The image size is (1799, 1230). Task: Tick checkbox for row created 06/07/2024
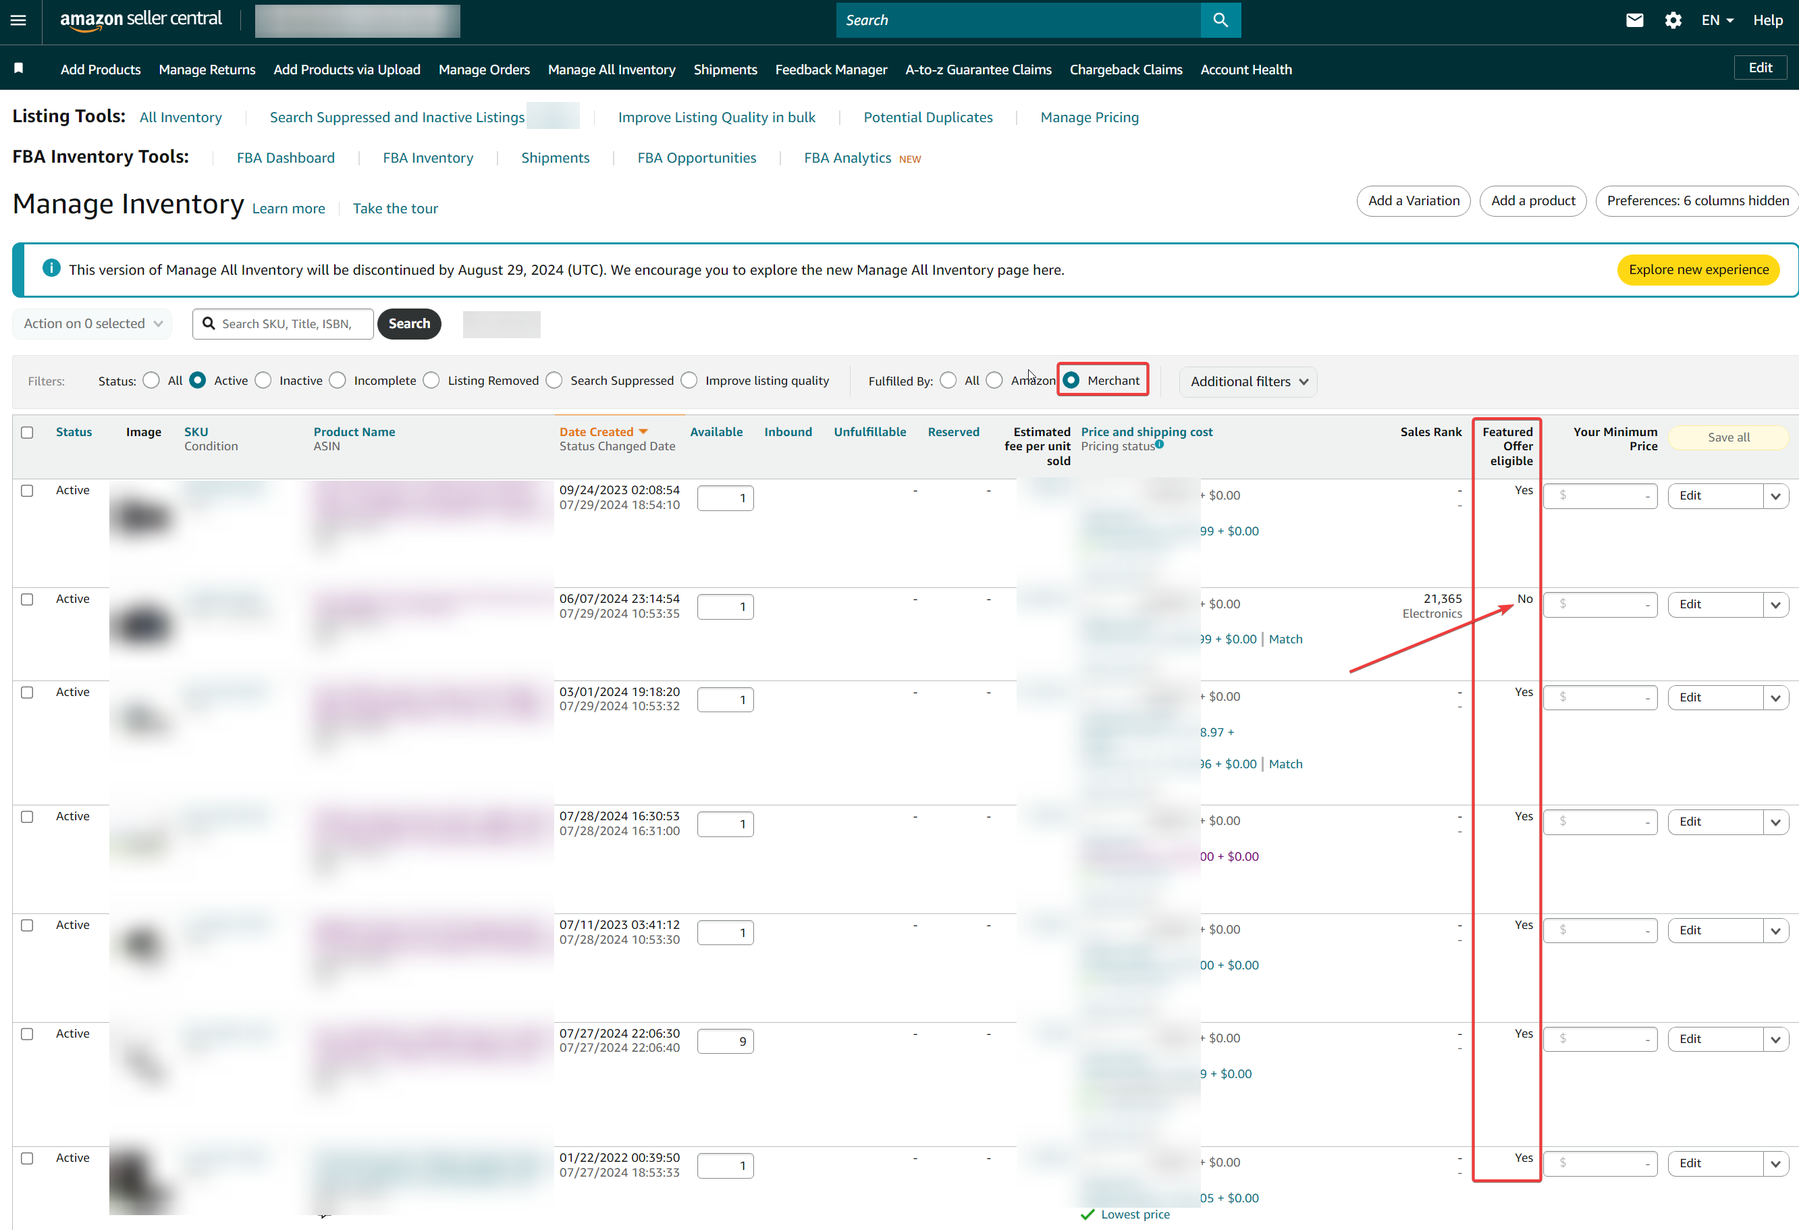[27, 599]
